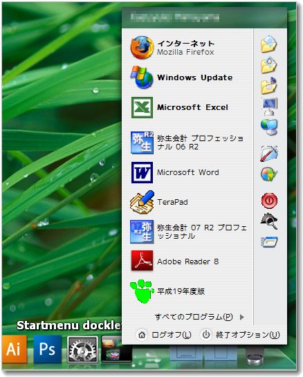This screenshot has width=303, height=377.
Task: Open the Run dialog icon
Action: [x=269, y=242]
